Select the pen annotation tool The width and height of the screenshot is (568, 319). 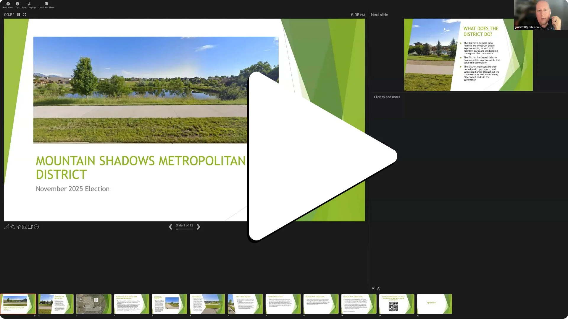(x=7, y=227)
